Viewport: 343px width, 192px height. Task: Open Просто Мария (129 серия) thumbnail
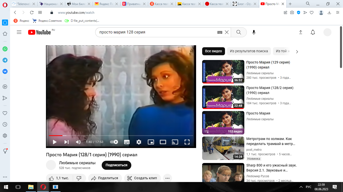223,72
